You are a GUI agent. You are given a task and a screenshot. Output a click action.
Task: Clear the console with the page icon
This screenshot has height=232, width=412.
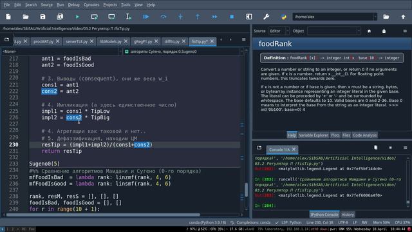pos(376,148)
